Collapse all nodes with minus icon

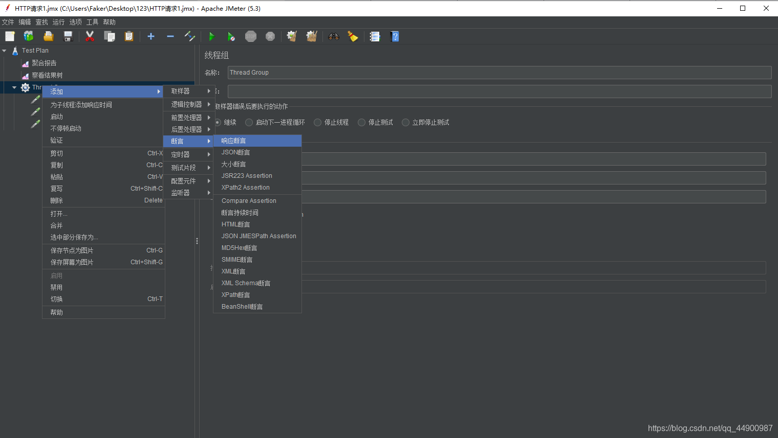point(170,36)
